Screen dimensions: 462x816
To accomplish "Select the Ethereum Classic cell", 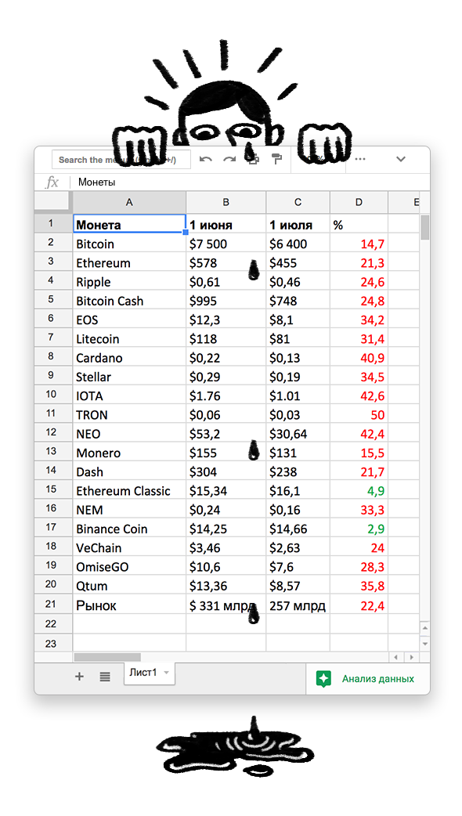I will click(129, 490).
